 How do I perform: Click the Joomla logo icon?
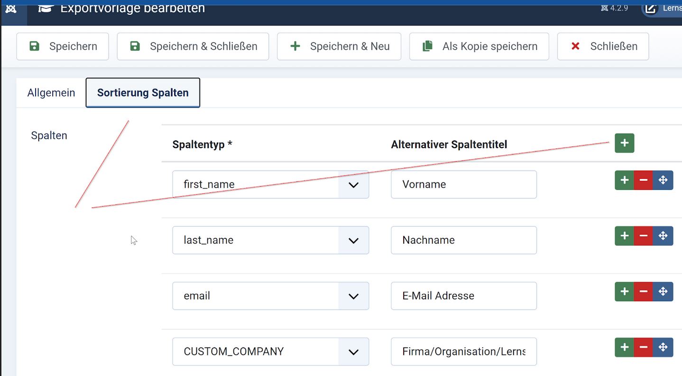point(11,9)
